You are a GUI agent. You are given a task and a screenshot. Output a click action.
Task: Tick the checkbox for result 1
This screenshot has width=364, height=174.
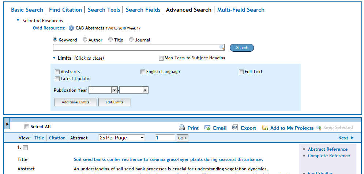click(26, 148)
